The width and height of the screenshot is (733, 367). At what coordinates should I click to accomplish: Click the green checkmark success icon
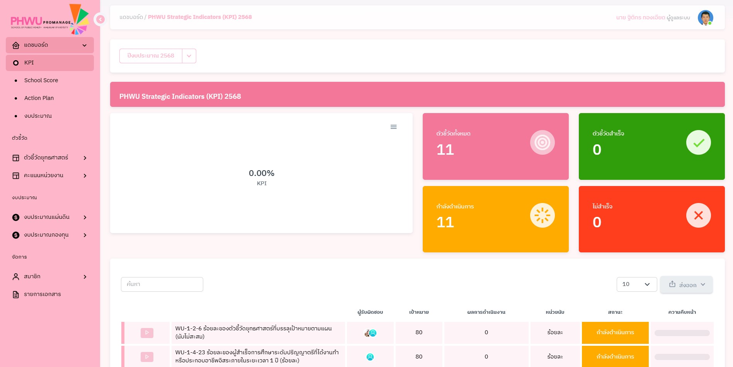[698, 142]
